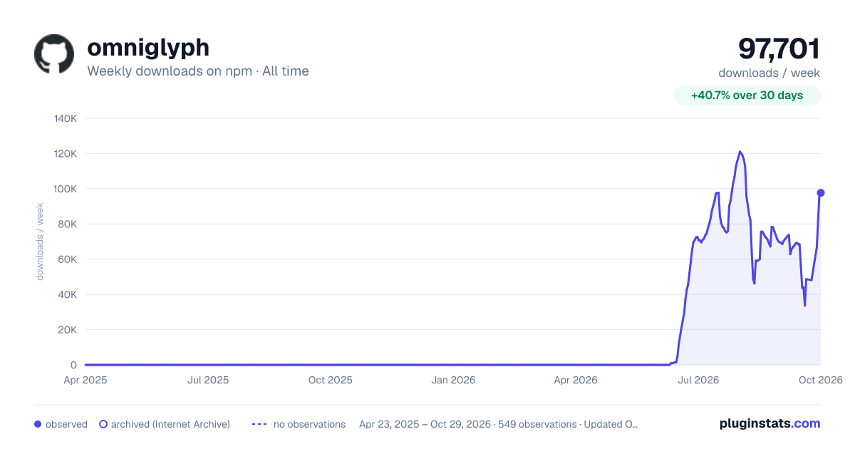Click the 60K y-axis label
Screen dimensions: 855x449
[68, 259]
